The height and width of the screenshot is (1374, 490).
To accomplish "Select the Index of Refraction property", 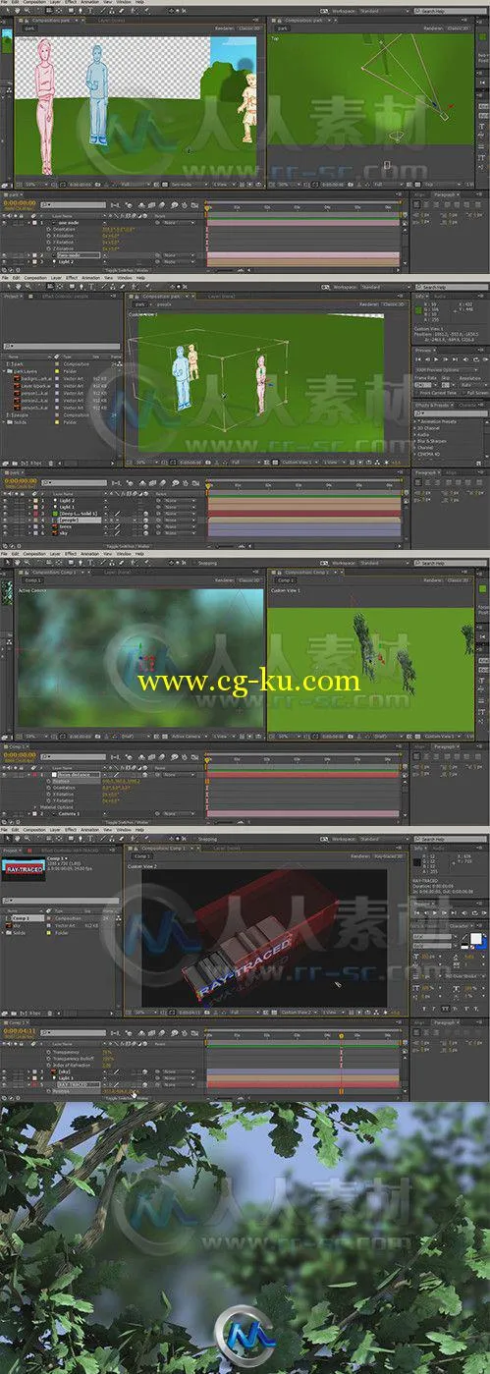I will (x=71, y=1065).
